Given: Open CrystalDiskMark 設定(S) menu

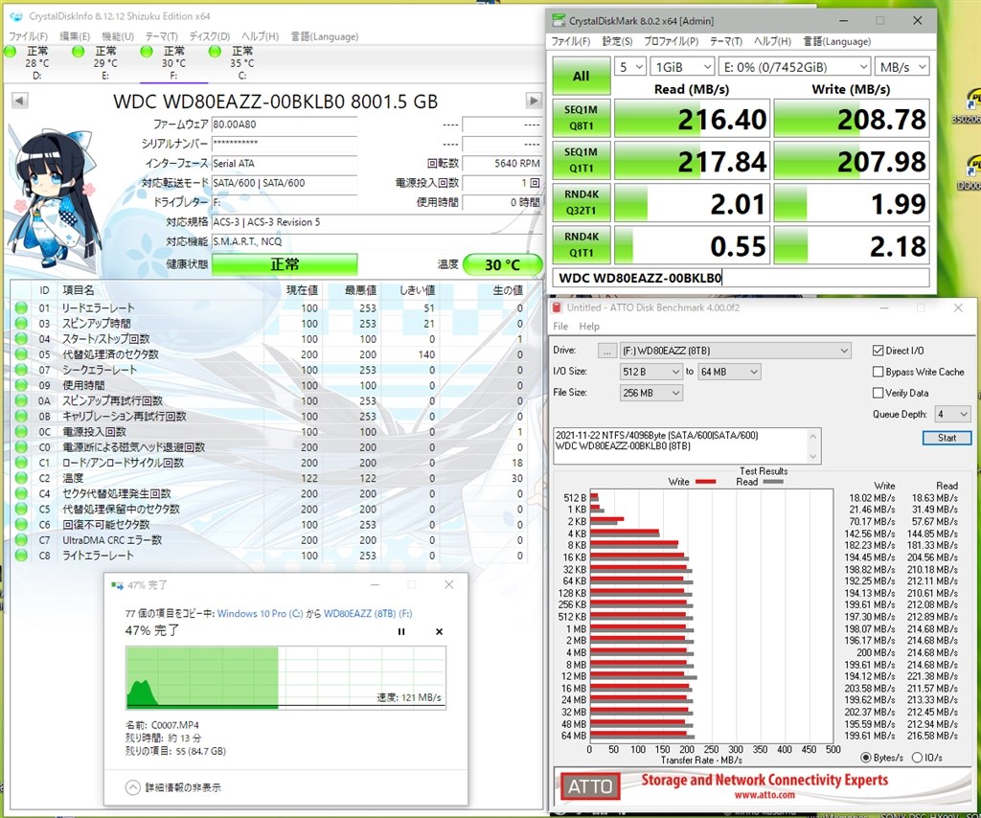Looking at the screenshot, I should 617,41.
